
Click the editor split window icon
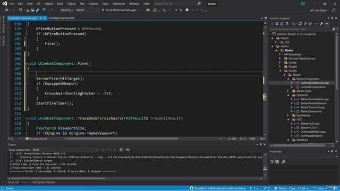click(x=265, y=23)
